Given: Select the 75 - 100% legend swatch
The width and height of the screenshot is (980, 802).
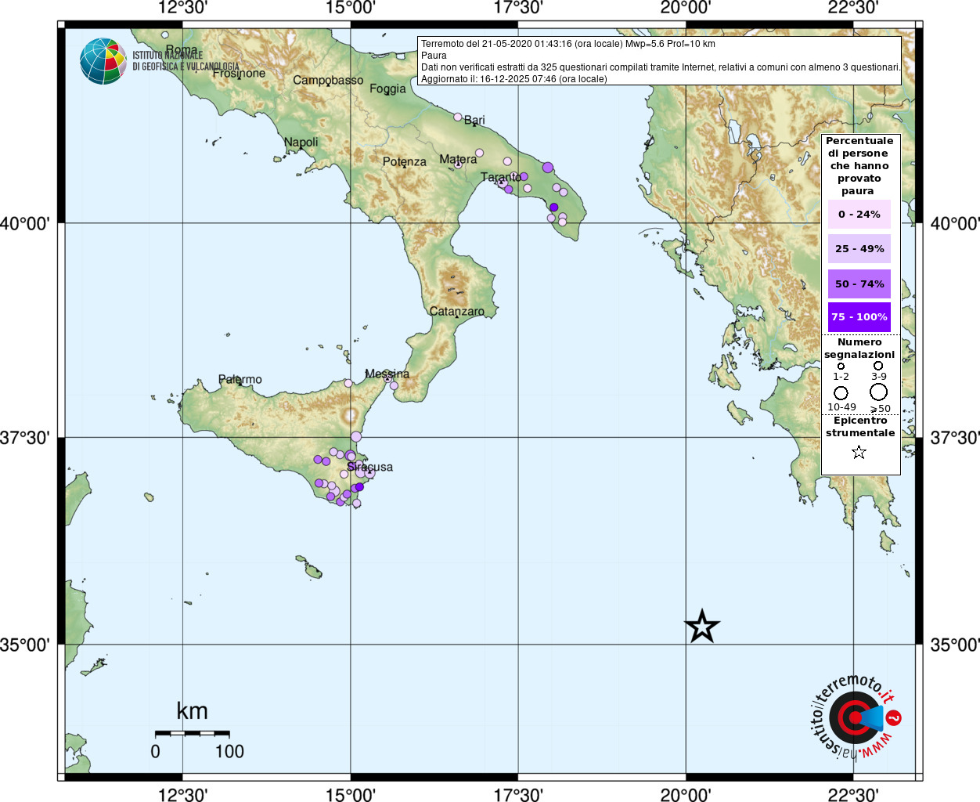Looking at the screenshot, I should pyautogui.click(x=859, y=317).
